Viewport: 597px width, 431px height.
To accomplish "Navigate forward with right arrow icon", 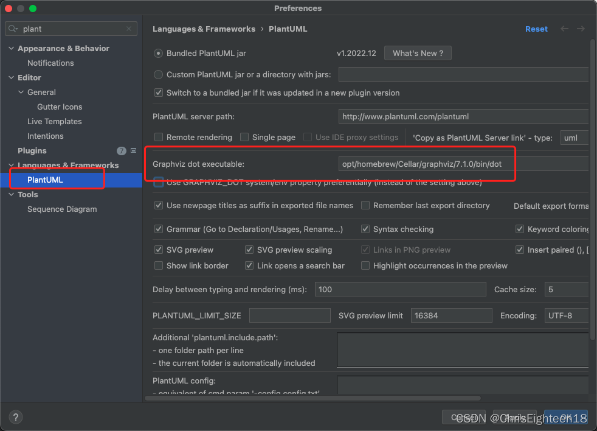I will point(581,29).
